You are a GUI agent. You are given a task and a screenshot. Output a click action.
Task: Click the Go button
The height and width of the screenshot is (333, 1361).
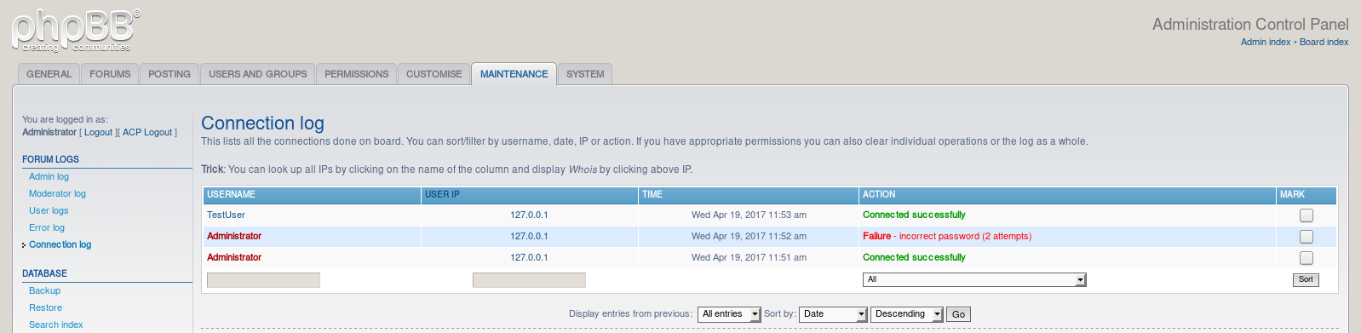[958, 314]
